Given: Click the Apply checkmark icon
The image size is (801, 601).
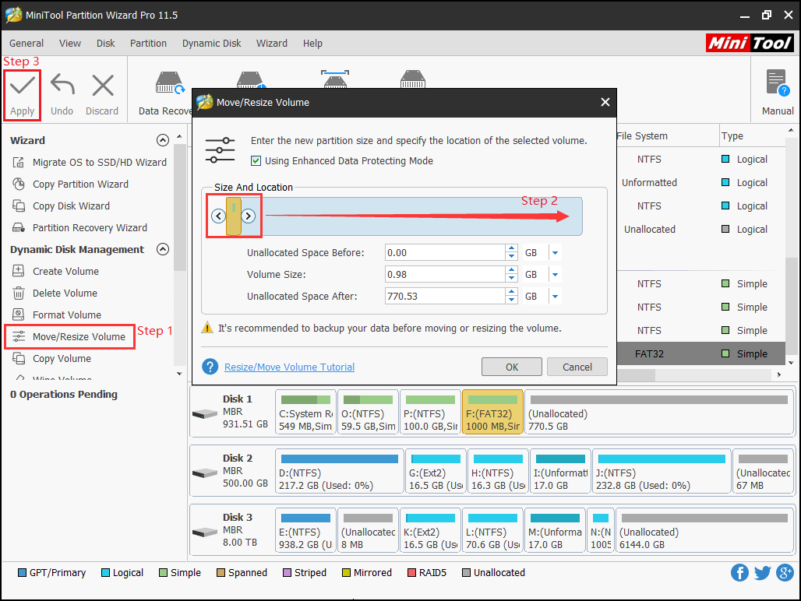Looking at the screenshot, I should click(x=23, y=85).
